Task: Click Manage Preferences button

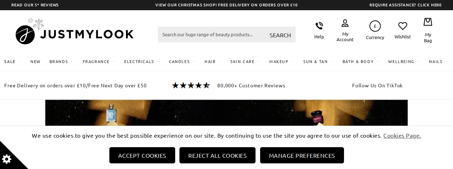Action: click(x=302, y=155)
